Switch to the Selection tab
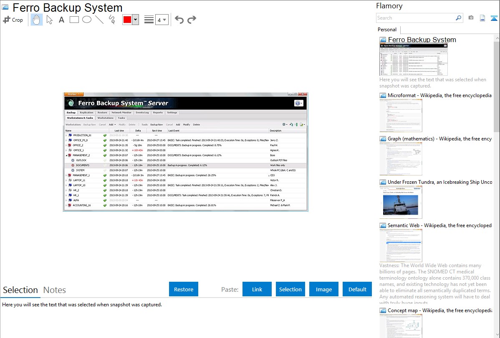The height and width of the screenshot is (338, 500). (20, 290)
